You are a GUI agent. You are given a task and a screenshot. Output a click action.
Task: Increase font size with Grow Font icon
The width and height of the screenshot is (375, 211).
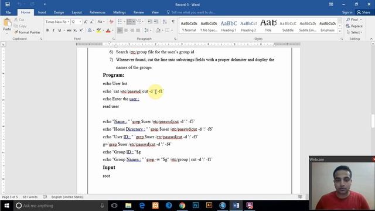[x=86, y=22]
